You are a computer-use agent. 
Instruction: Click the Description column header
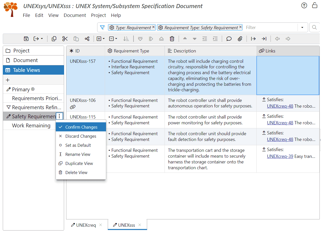click(210, 51)
